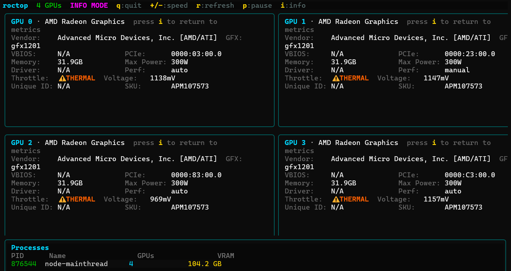This screenshot has height=271, width=511.
Task: Click the 'auto' Perf value on GPU 0
Action: (x=180, y=70)
